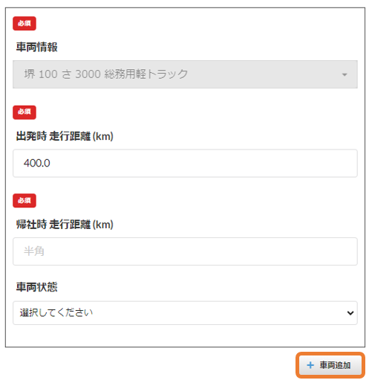Click the 車両追加 text label
Screen dimensions: 369x383
(x=335, y=365)
